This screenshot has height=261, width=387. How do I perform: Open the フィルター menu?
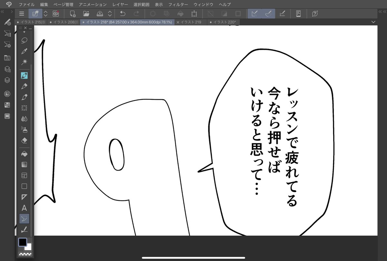pyautogui.click(x=178, y=5)
